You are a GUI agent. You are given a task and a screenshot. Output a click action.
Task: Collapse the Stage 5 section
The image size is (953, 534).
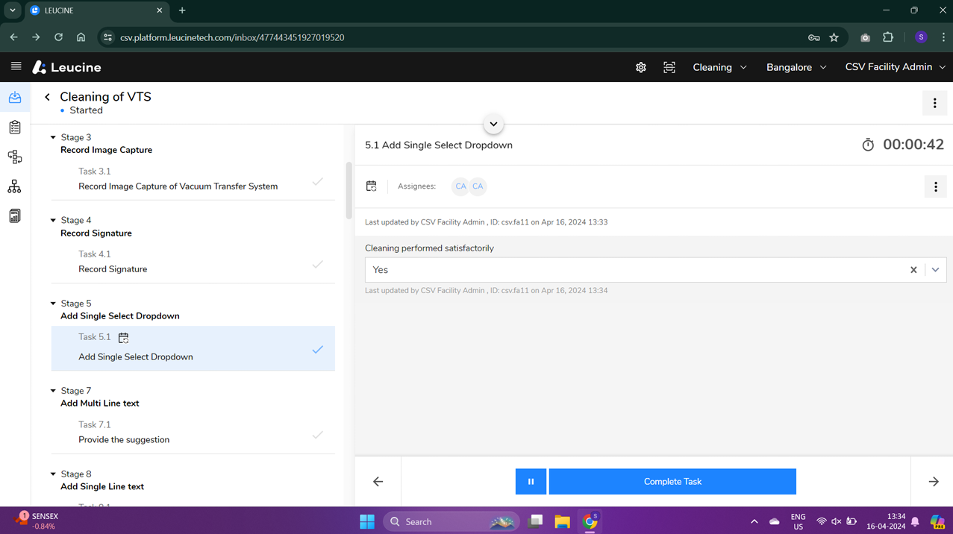pyautogui.click(x=51, y=303)
